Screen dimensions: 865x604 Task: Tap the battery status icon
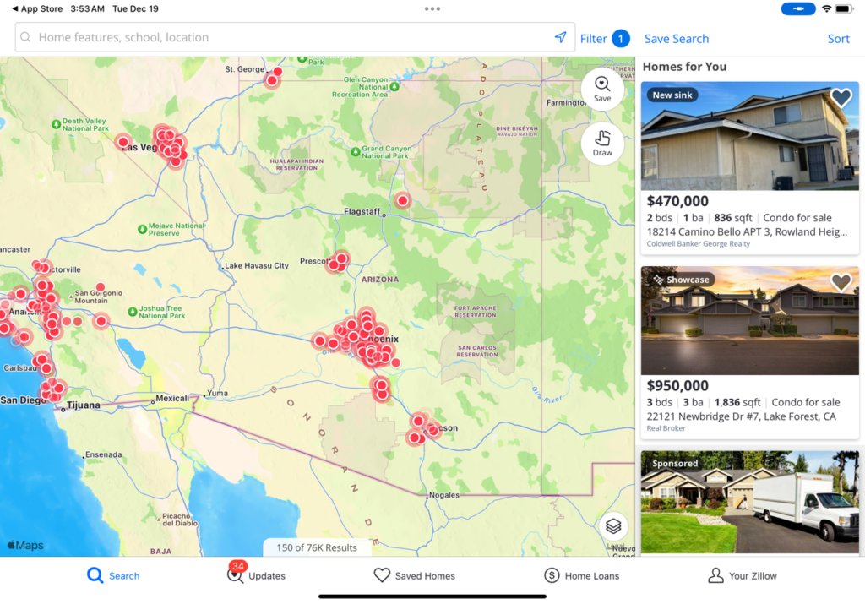[x=844, y=8]
